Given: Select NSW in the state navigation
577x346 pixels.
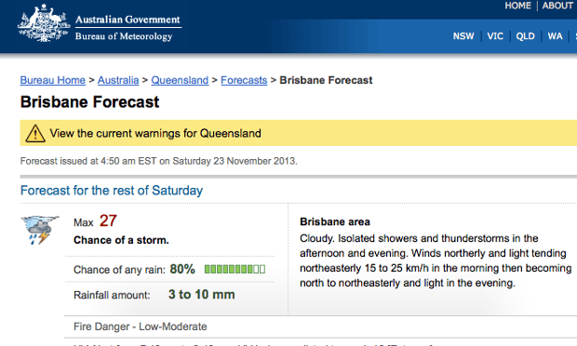Looking at the screenshot, I should click(463, 36).
